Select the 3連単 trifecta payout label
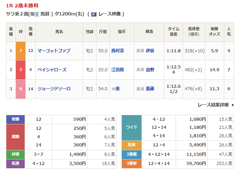 [x=131, y=163]
